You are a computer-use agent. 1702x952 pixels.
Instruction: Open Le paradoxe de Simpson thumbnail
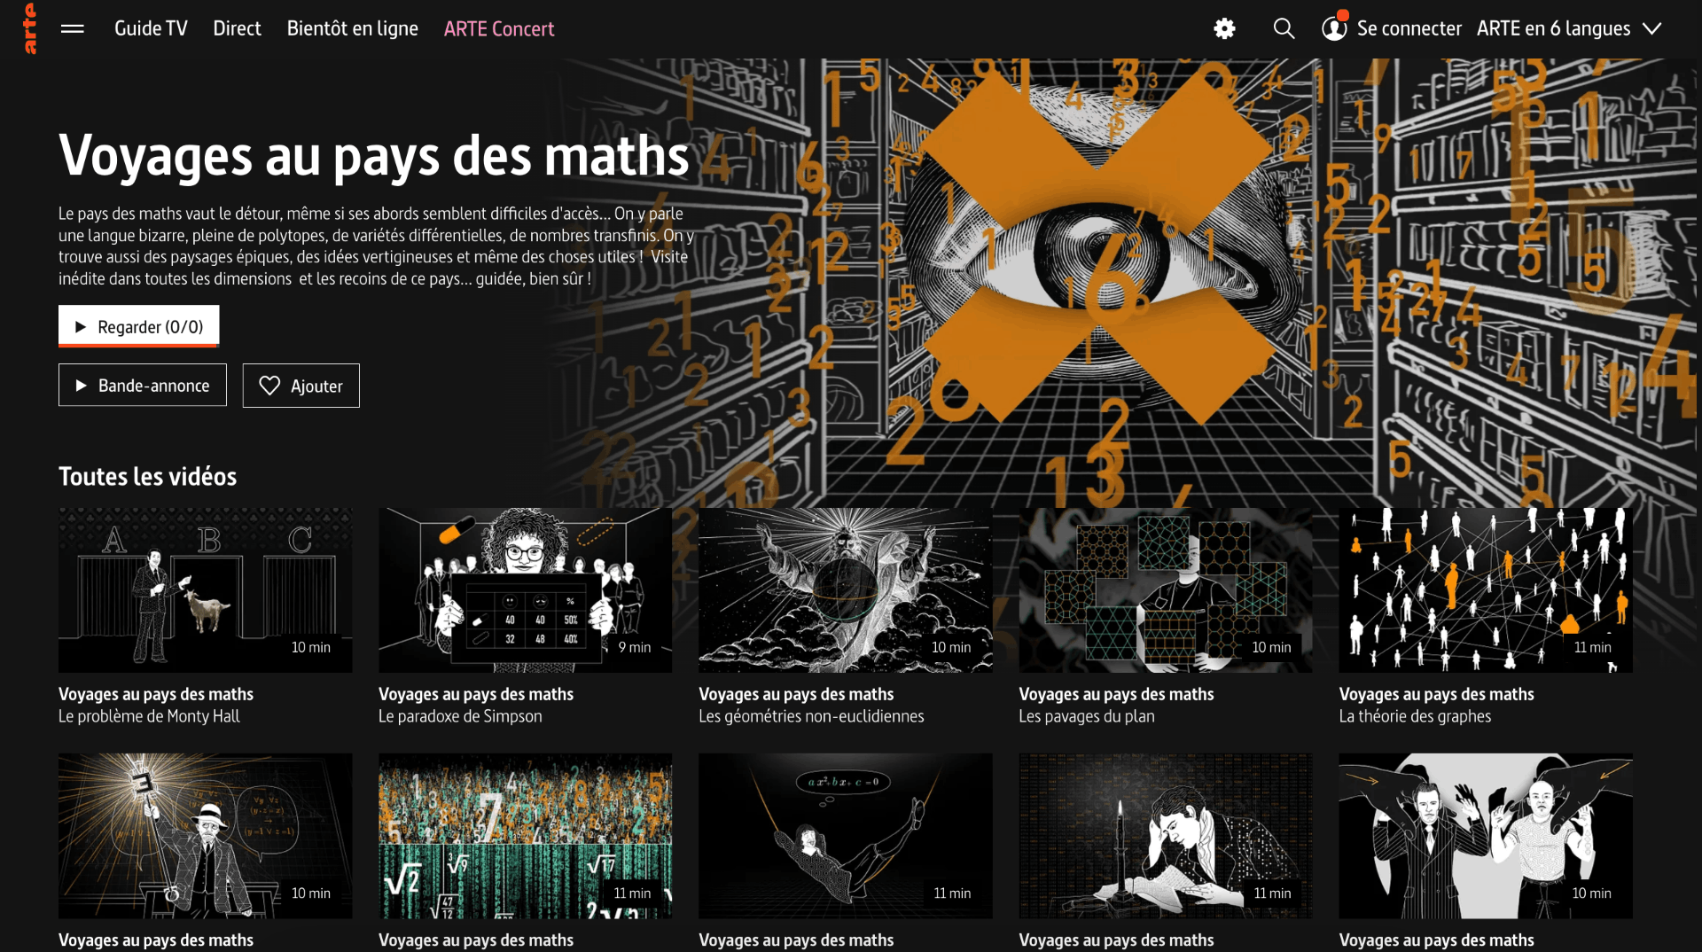click(x=526, y=589)
